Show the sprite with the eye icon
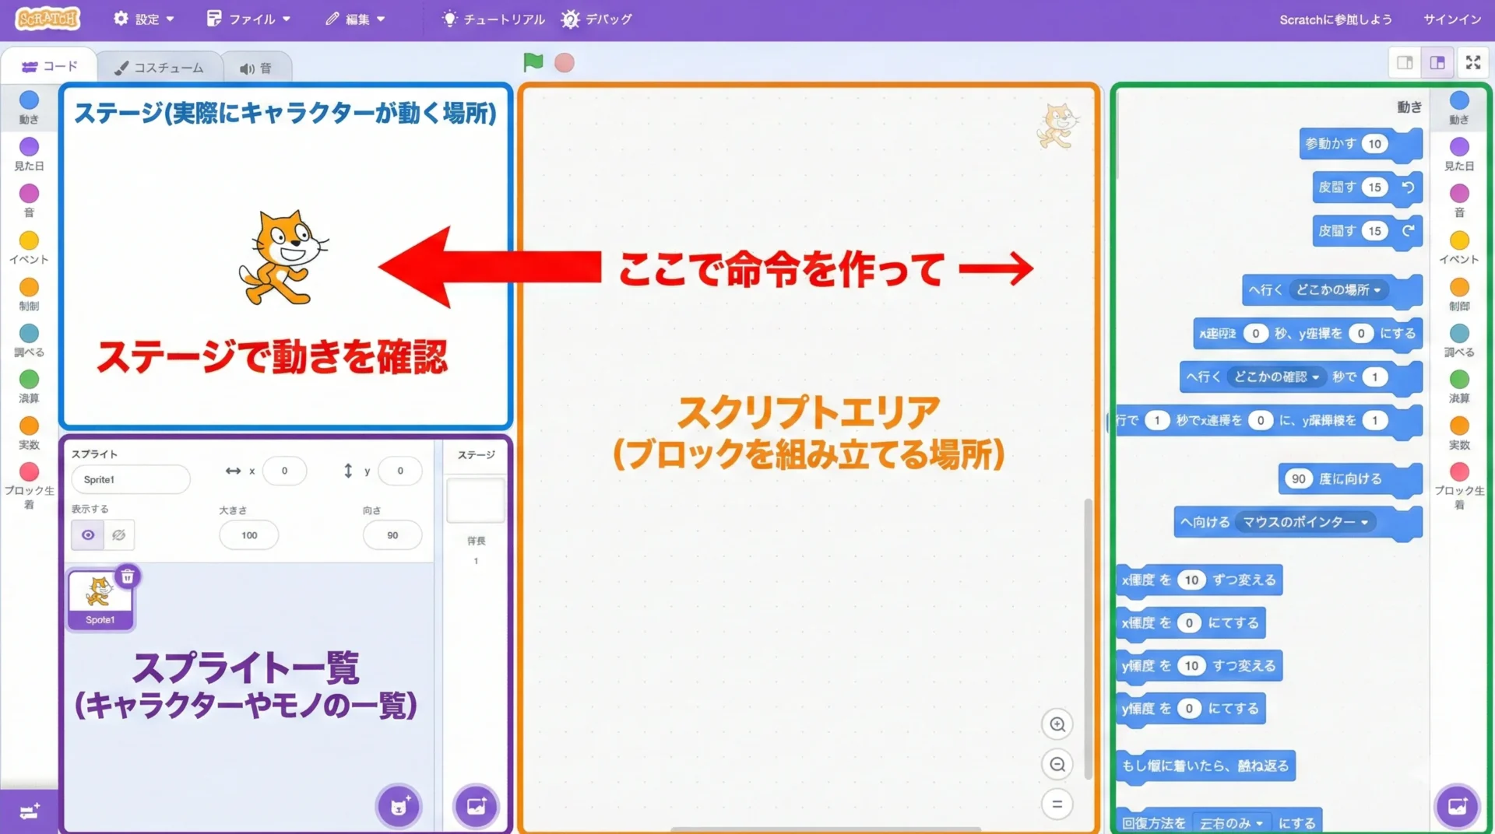The image size is (1495, 834). 88,535
